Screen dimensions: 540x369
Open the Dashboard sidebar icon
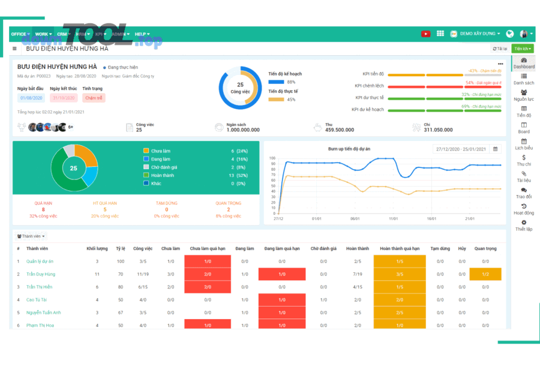click(524, 63)
